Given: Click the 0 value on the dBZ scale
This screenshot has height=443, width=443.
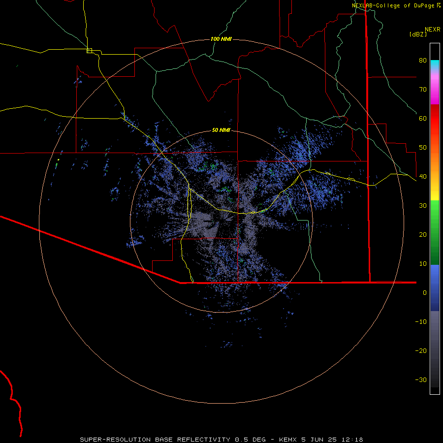Looking at the screenshot, I should [x=425, y=293].
